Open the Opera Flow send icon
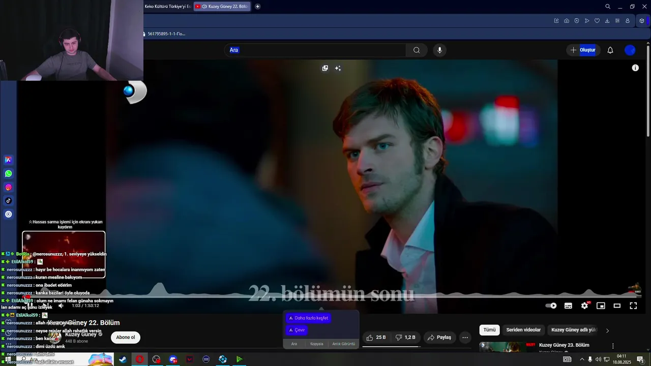The width and height of the screenshot is (651, 366). [x=587, y=21]
